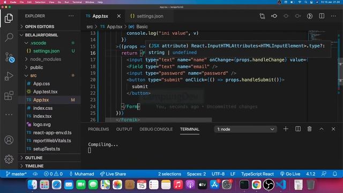
Task: Maximize the panel size with chevron
Action: click(x=322, y=129)
